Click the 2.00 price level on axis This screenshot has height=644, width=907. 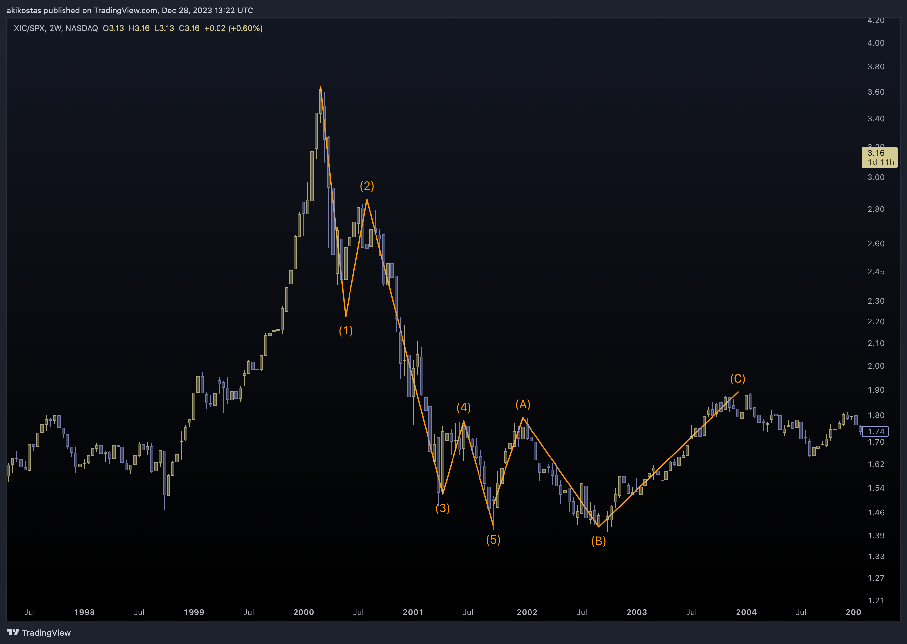point(876,366)
